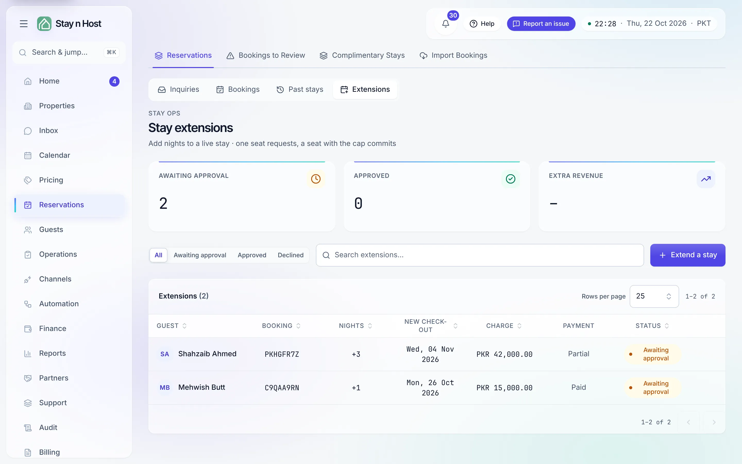The image size is (742, 464).
Task: Go to Operations in sidebar
Action: pos(70,254)
